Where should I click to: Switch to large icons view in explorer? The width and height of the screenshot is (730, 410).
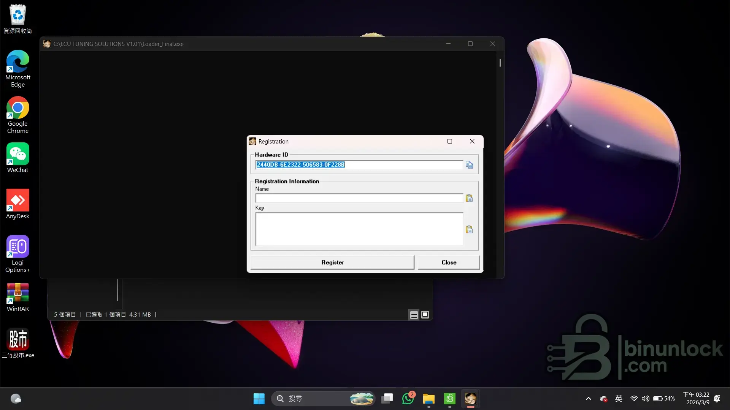(x=425, y=315)
